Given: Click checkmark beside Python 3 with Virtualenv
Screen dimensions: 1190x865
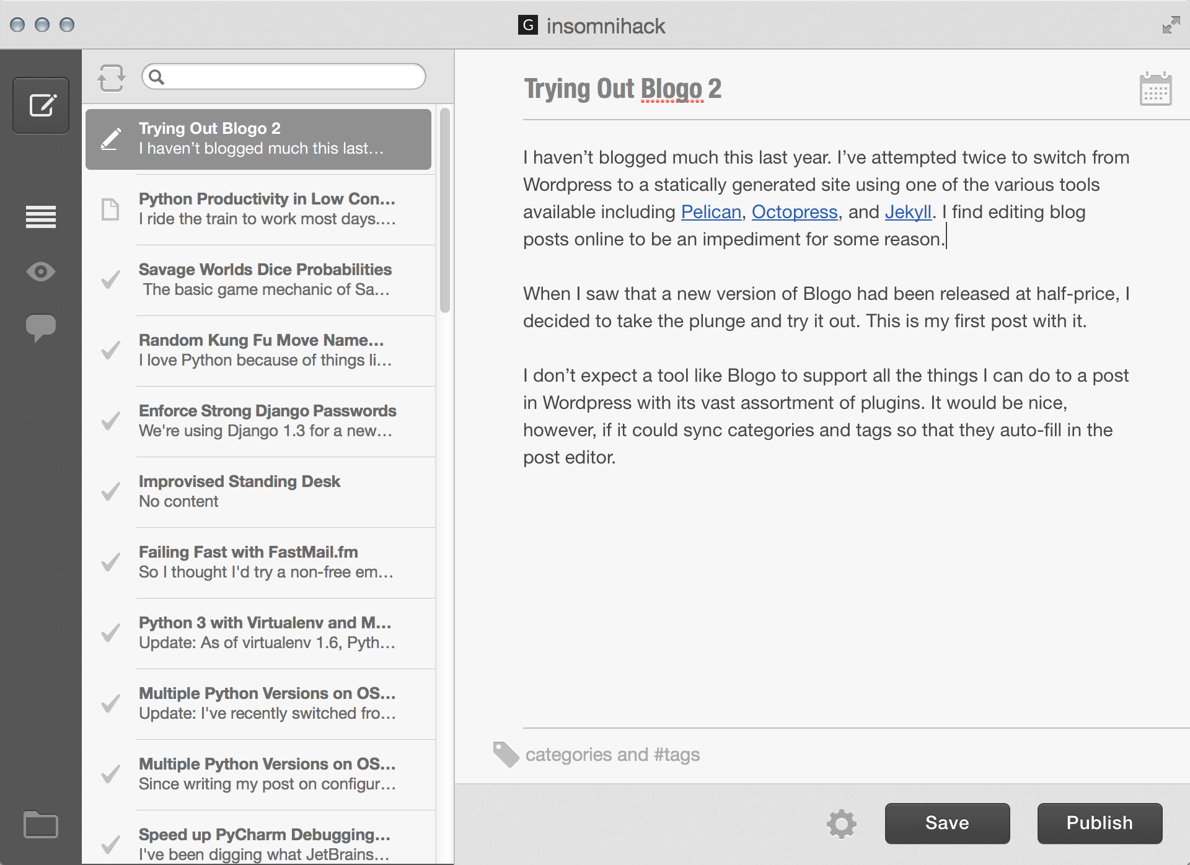Looking at the screenshot, I should [x=110, y=633].
